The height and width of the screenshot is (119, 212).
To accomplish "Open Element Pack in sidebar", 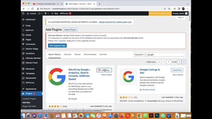I will pyautogui.click(x=32, y=63).
